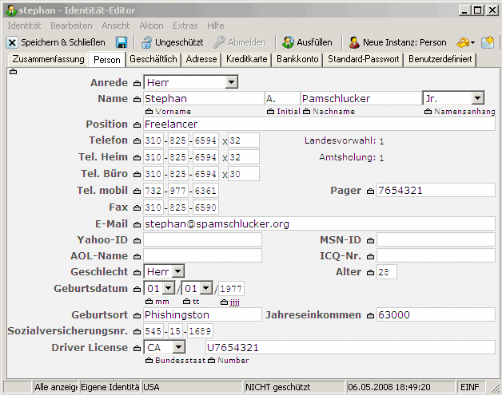Click the lock icon beside Jahreseinkommen

tap(369, 315)
